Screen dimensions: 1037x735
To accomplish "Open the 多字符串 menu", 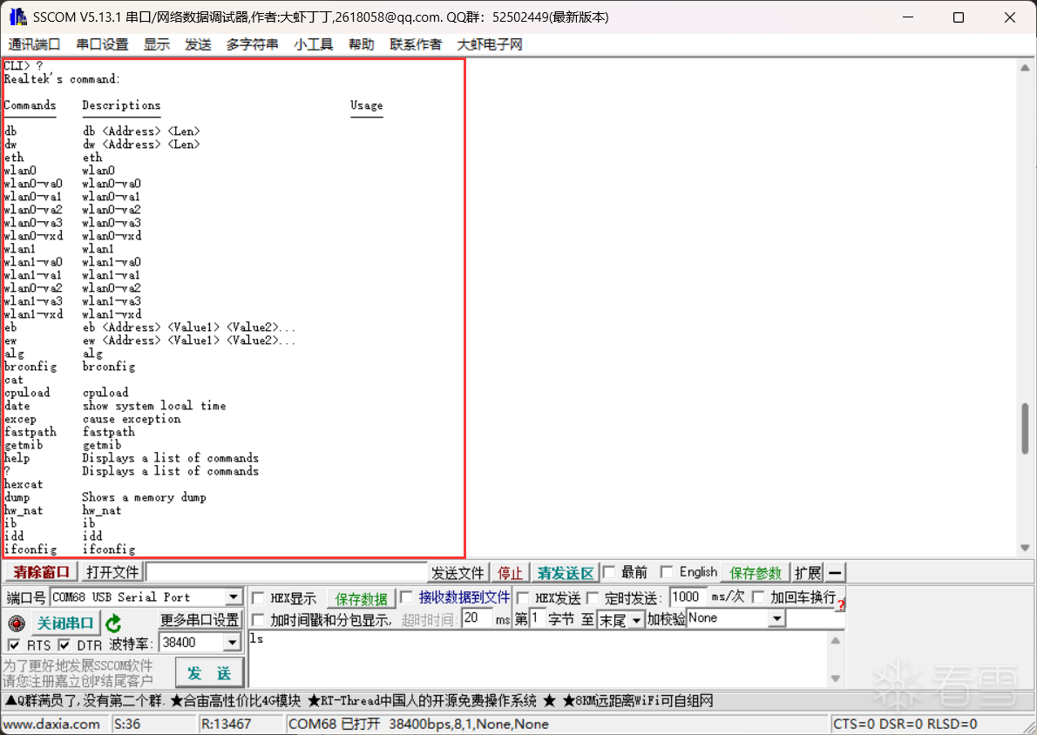I will pyautogui.click(x=252, y=44).
